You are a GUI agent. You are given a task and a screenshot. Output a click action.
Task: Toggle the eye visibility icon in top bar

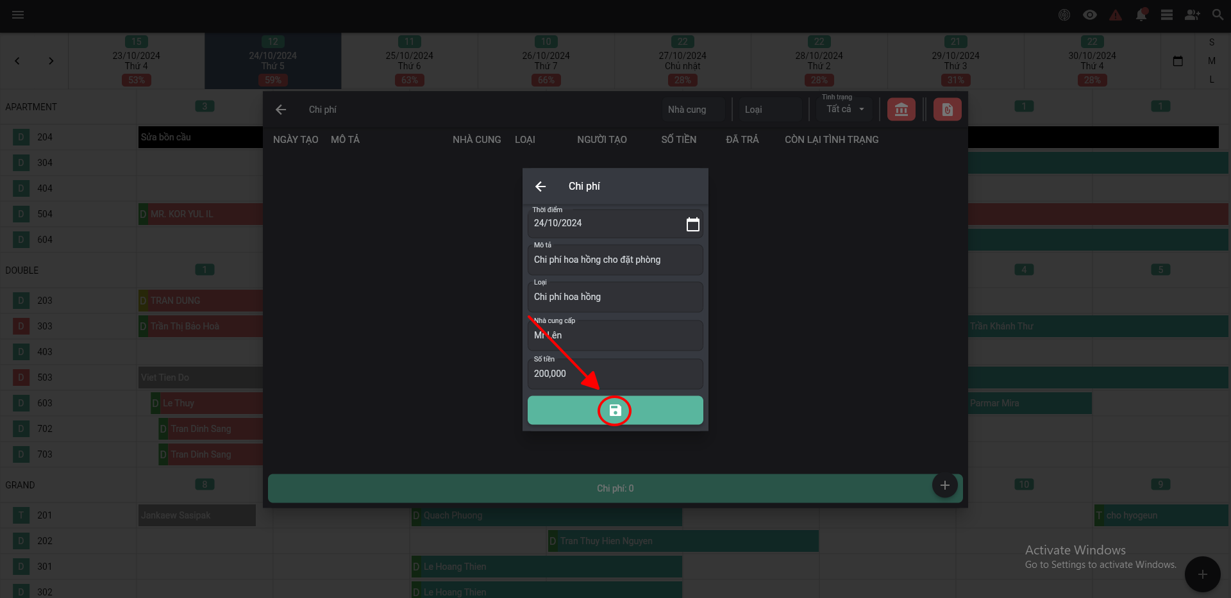pyautogui.click(x=1090, y=15)
